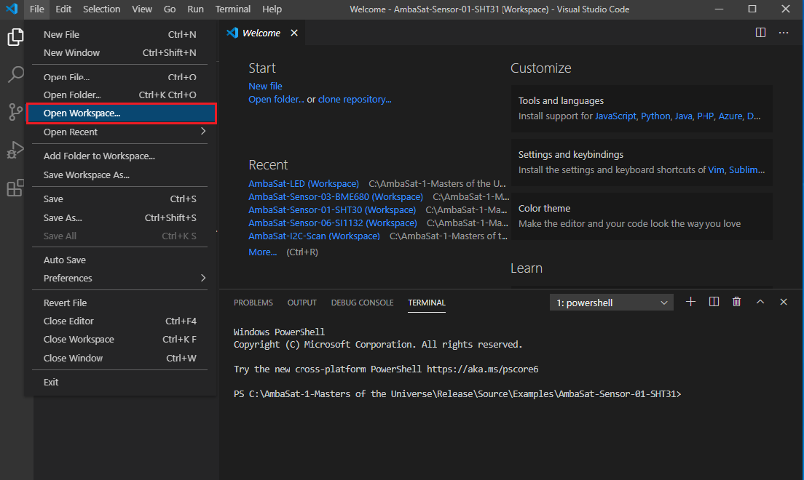
Task: Install Python support link
Action: coord(655,116)
